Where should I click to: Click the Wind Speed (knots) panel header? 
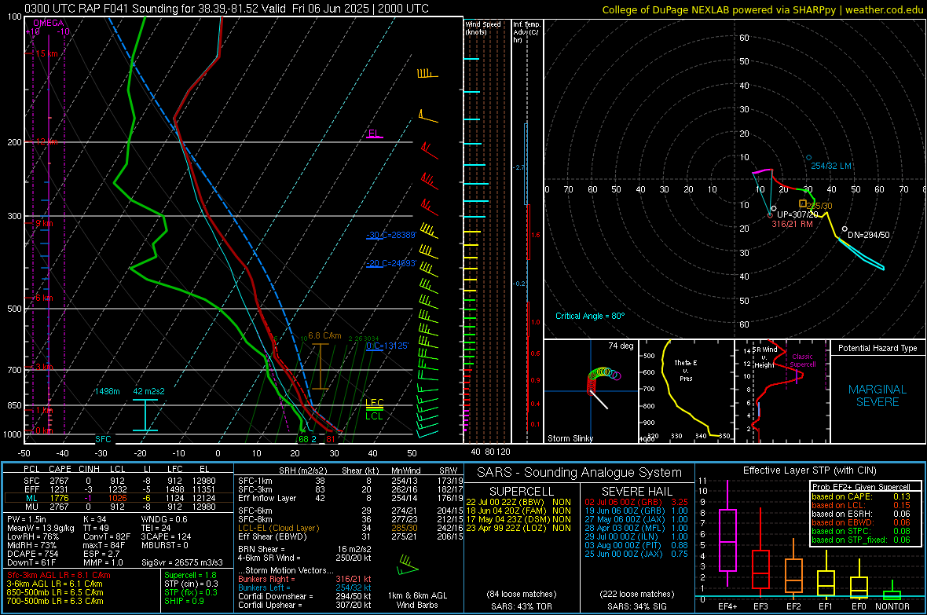click(483, 27)
